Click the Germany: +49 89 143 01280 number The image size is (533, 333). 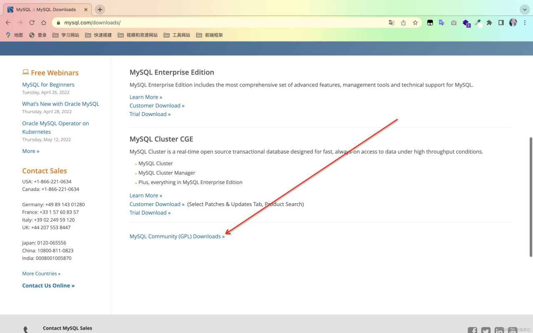(53, 204)
